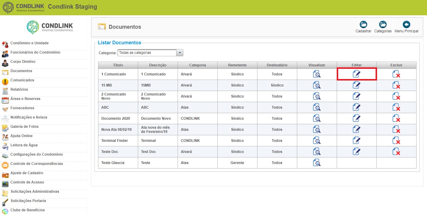This screenshot has height=217, width=427.
Task: Delete the ABC document
Action: click(396, 107)
